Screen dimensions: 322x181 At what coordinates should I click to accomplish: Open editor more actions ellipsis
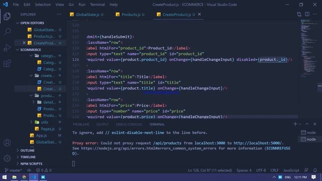click(315, 15)
